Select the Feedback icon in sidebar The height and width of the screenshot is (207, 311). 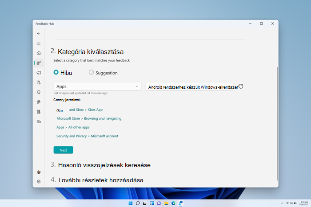coord(39,63)
